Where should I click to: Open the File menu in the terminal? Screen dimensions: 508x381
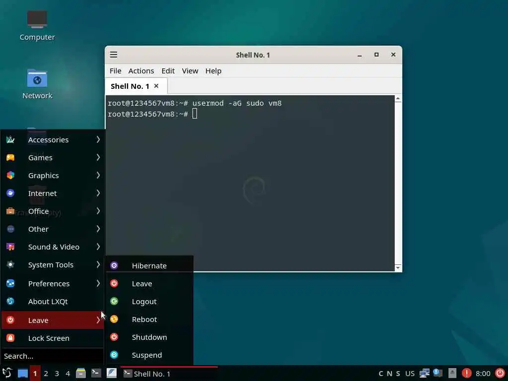click(x=115, y=70)
